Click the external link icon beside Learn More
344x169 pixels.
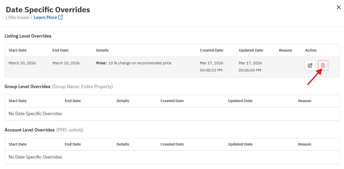point(61,17)
